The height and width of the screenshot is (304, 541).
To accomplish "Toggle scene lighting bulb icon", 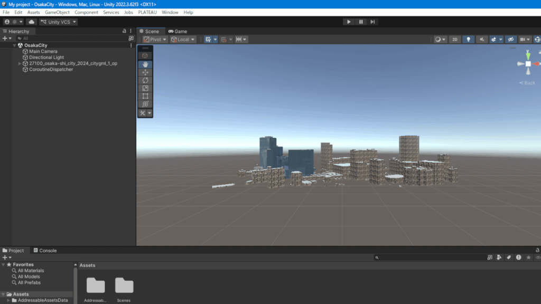I will pos(468,40).
